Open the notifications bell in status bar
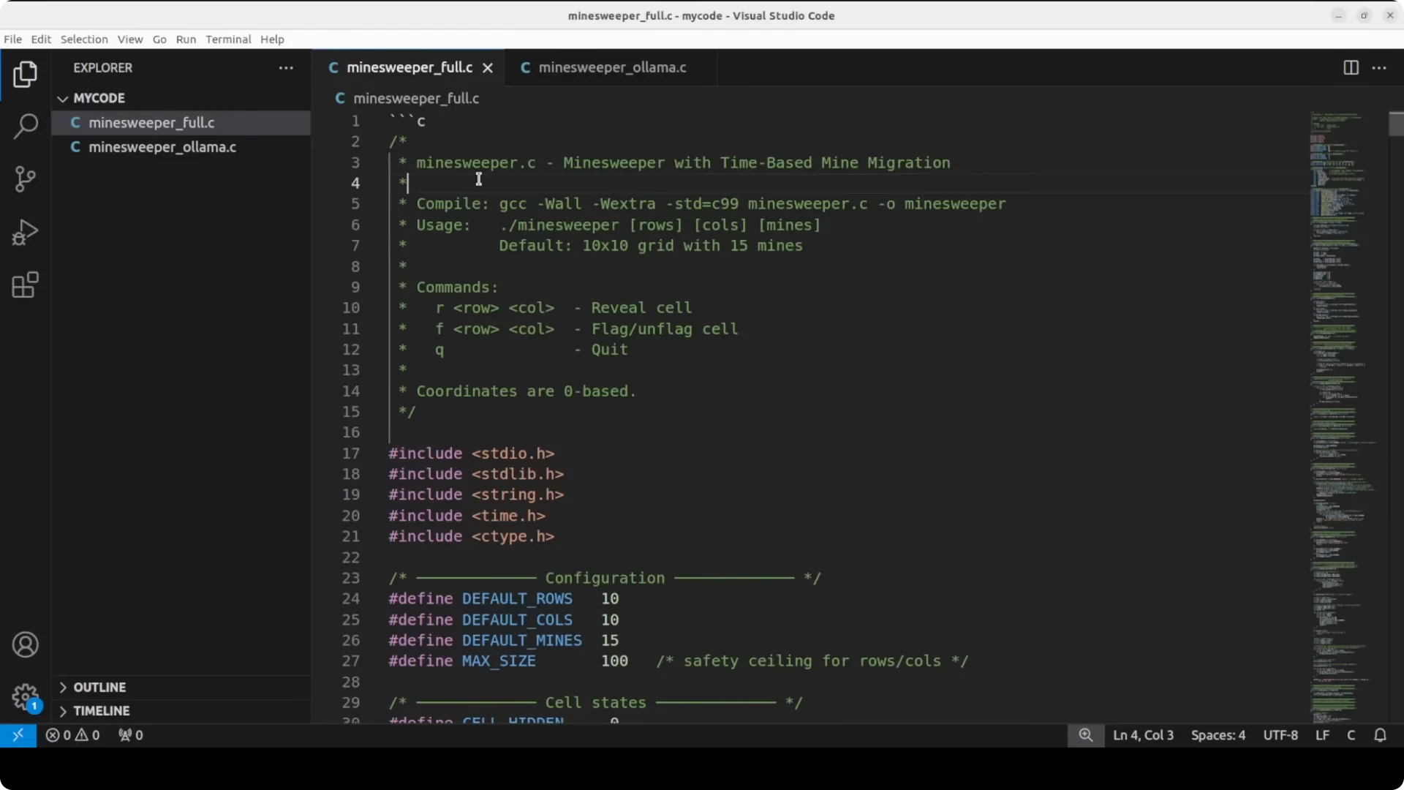1404x790 pixels. tap(1380, 735)
